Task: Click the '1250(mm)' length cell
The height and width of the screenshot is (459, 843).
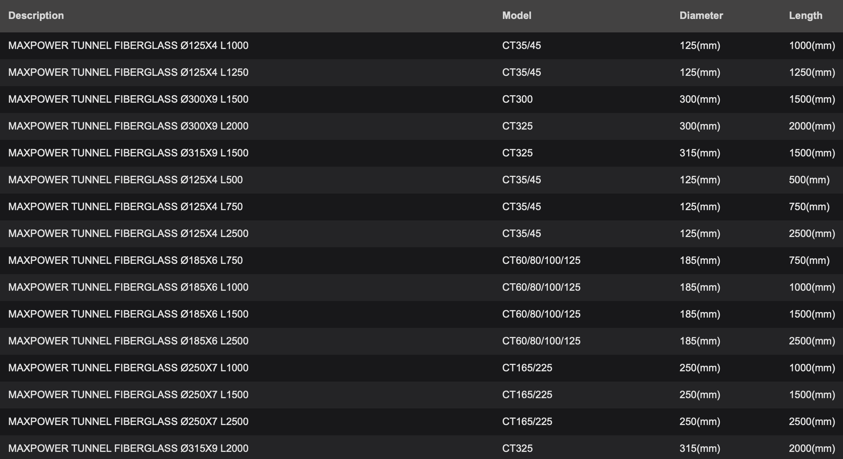Action: point(812,72)
